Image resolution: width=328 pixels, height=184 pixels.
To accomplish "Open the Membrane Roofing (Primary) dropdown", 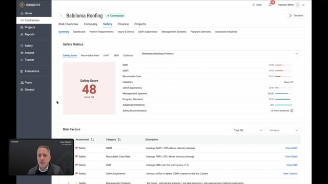I will [x=220, y=54].
